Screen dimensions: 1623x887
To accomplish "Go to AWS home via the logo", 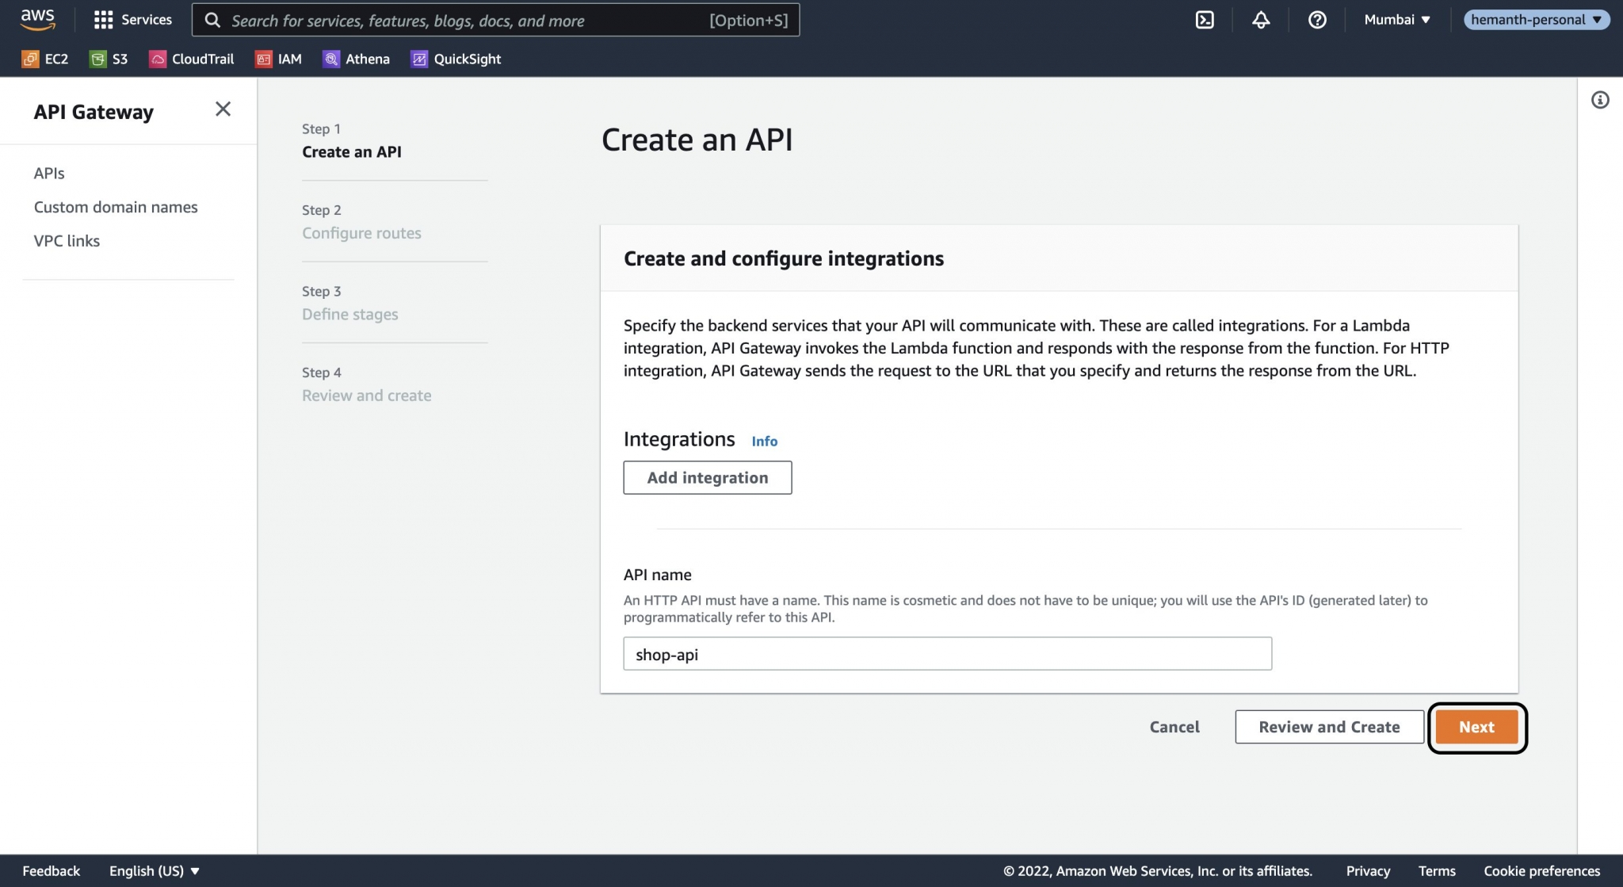I will [37, 19].
